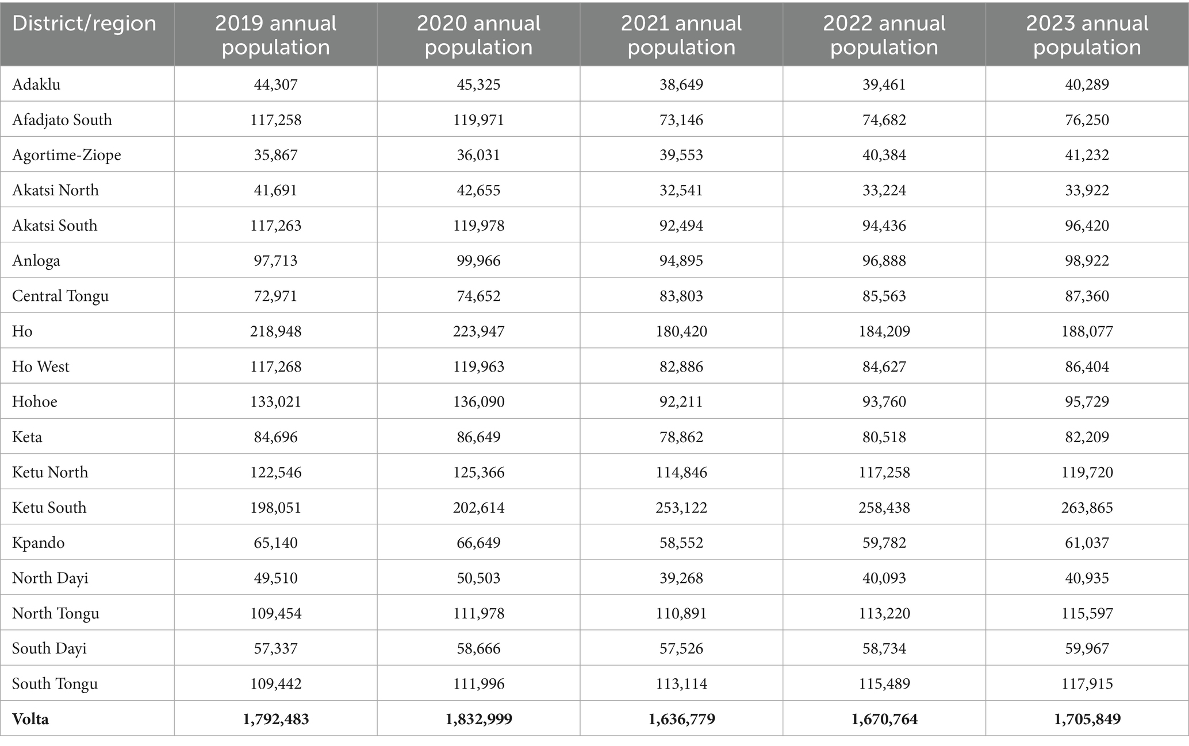Screen dimensions: 1189x746
Task: Select Ketu South's 2023 value 263,865
Action: (x=1087, y=508)
